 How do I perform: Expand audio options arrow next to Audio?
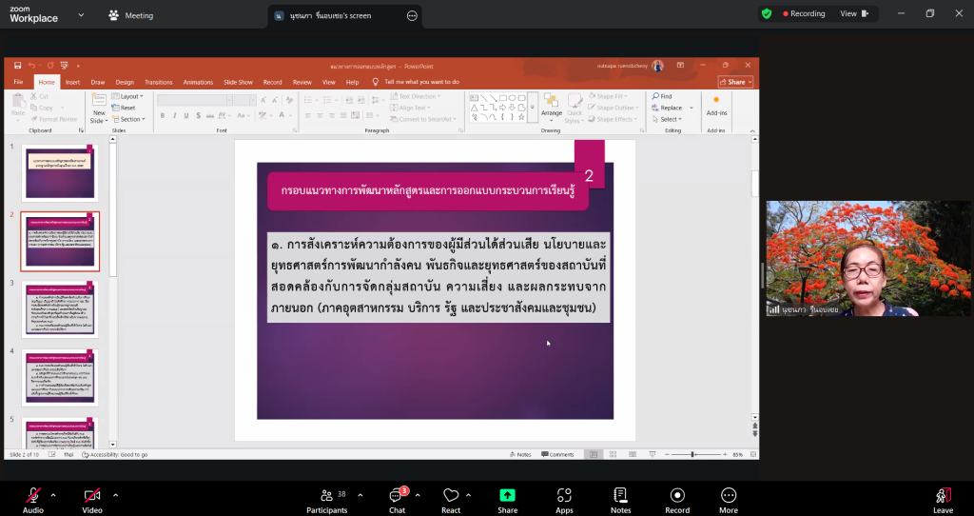click(53, 495)
